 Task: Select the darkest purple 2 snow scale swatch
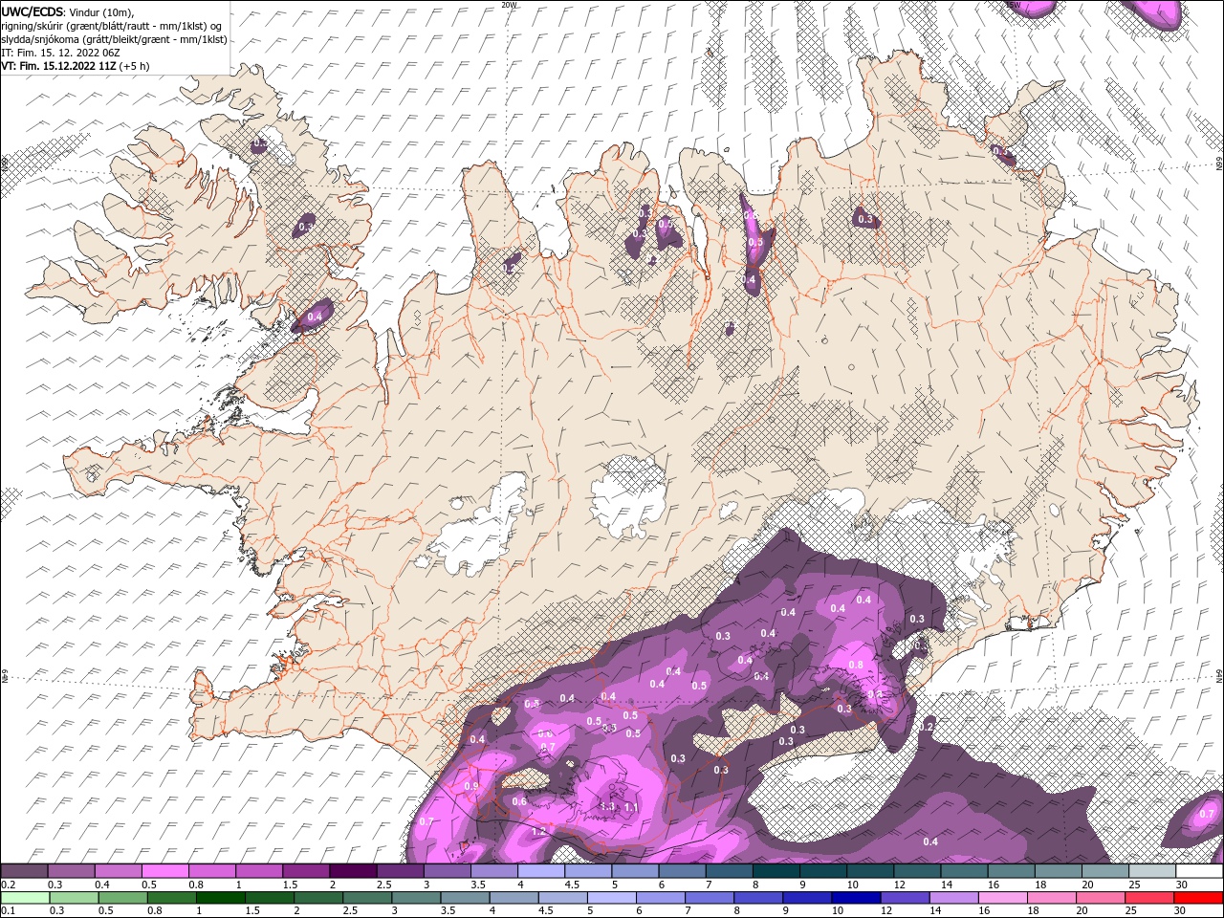pos(353,871)
